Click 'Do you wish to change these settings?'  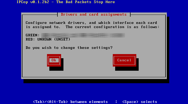[x=69, y=48]
